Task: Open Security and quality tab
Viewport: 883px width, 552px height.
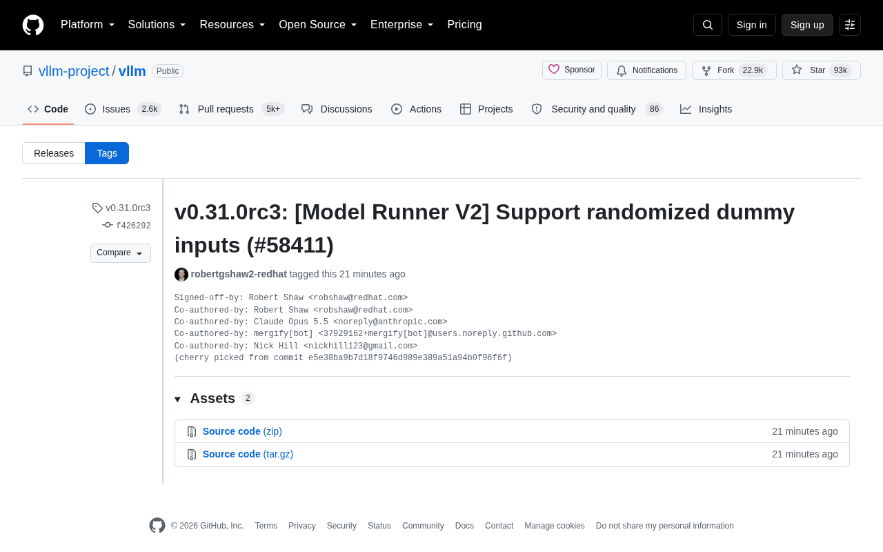Action: tap(597, 109)
